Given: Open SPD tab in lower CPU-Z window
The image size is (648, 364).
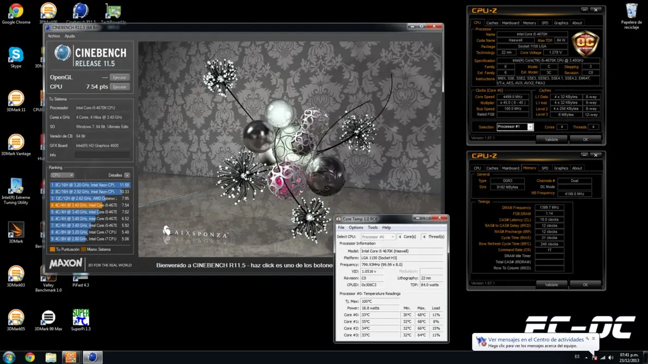Looking at the screenshot, I should pyautogui.click(x=545, y=168).
